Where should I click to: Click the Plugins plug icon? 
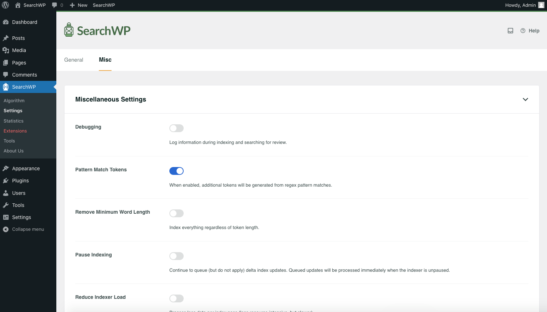coord(6,181)
